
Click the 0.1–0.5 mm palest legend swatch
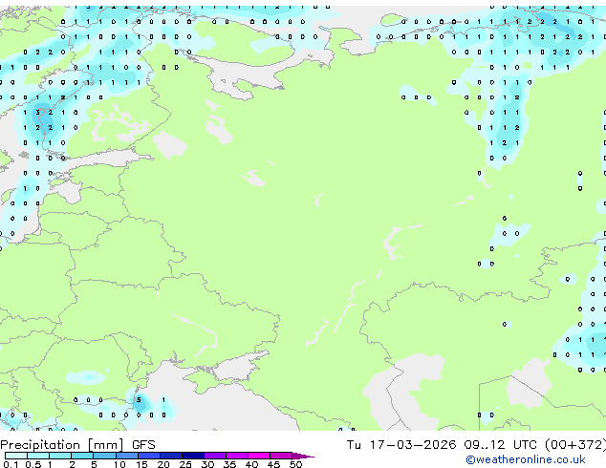[16, 456]
